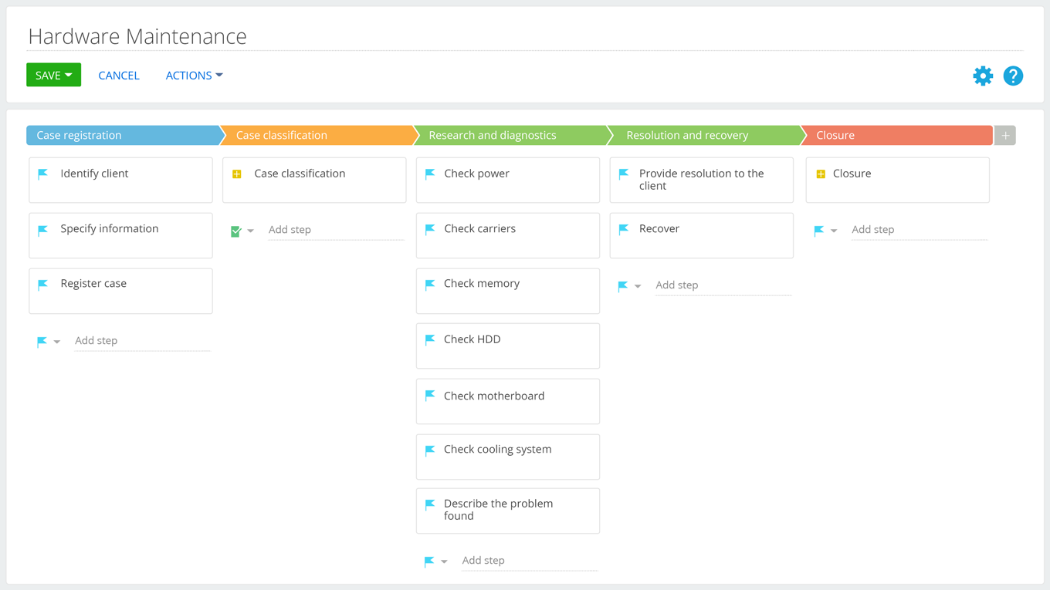Select the Research and diagnostics stage
The height and width of the screenshot is (590, 1050).
[x=512, y=135]
